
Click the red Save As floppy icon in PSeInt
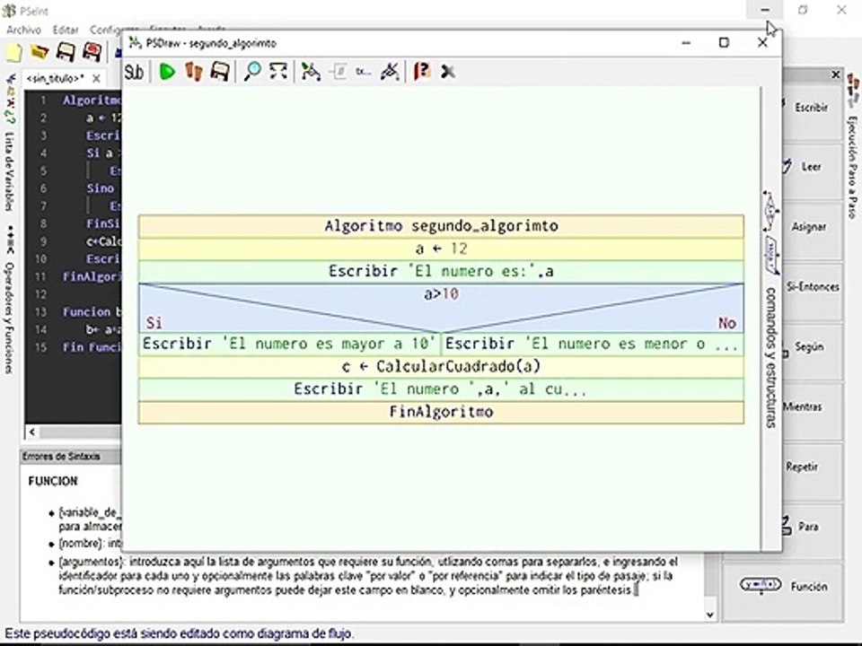tap(92, 52)
